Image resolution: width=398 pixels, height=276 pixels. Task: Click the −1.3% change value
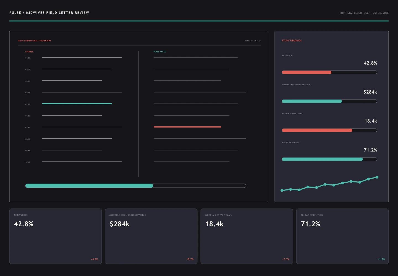tap(381, 259)
